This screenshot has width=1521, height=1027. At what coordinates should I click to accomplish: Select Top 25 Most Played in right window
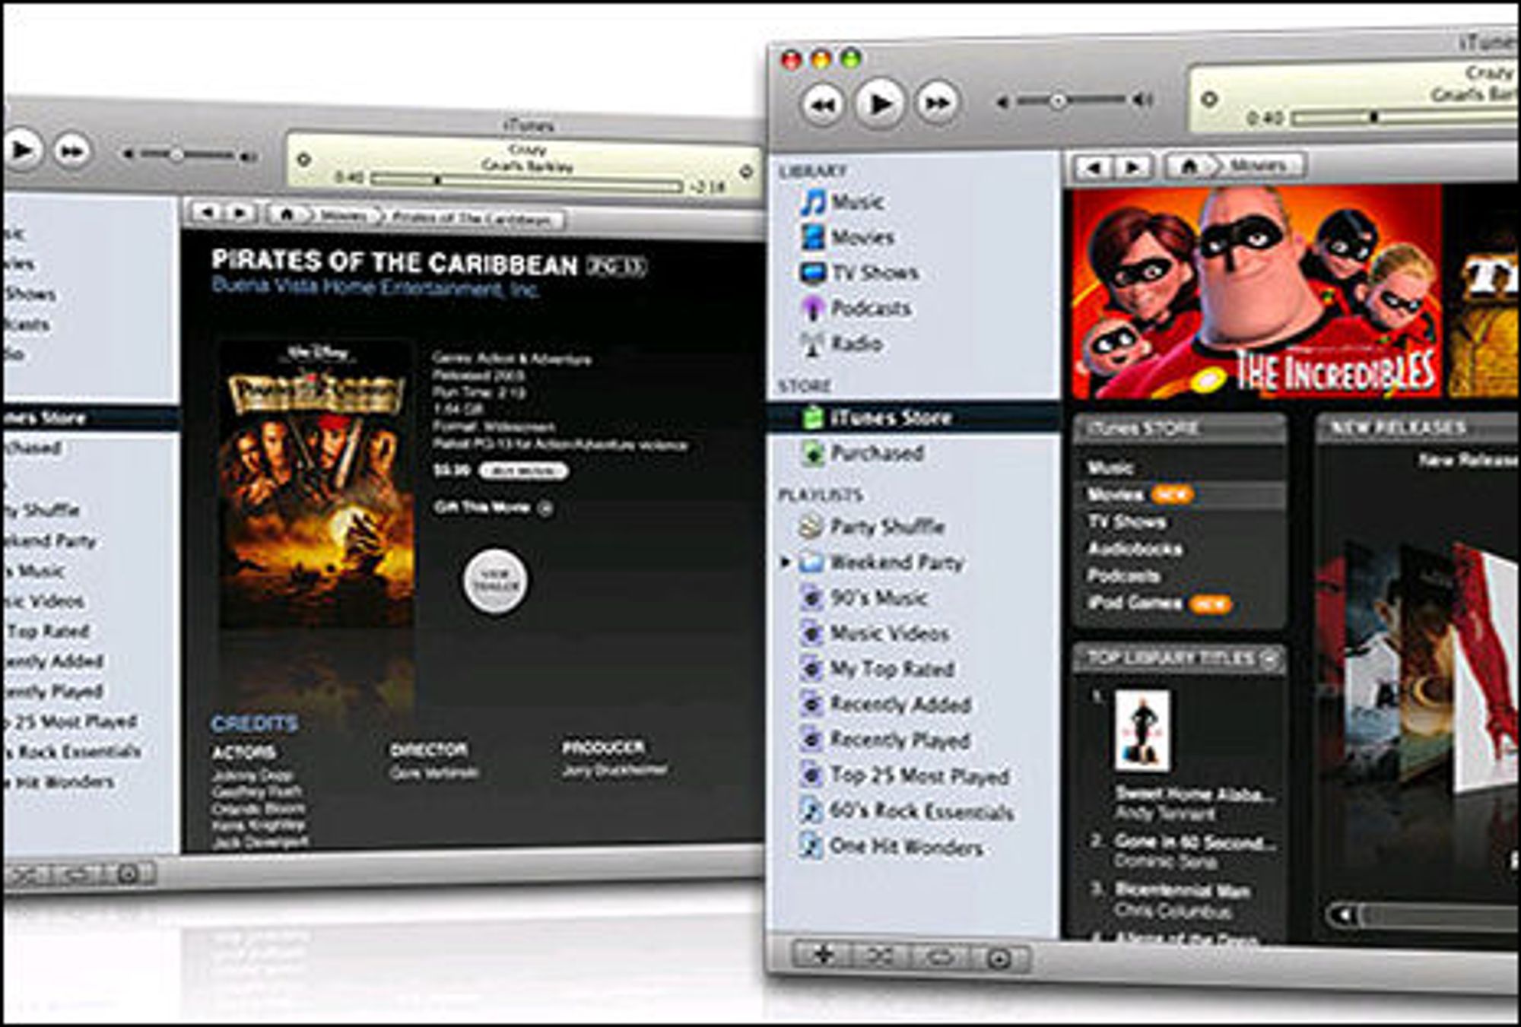pyautogui.click(x=905, y=775)
